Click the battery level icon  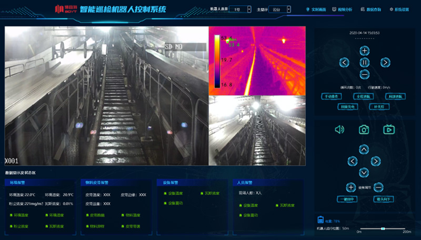(x=320, y=221)
